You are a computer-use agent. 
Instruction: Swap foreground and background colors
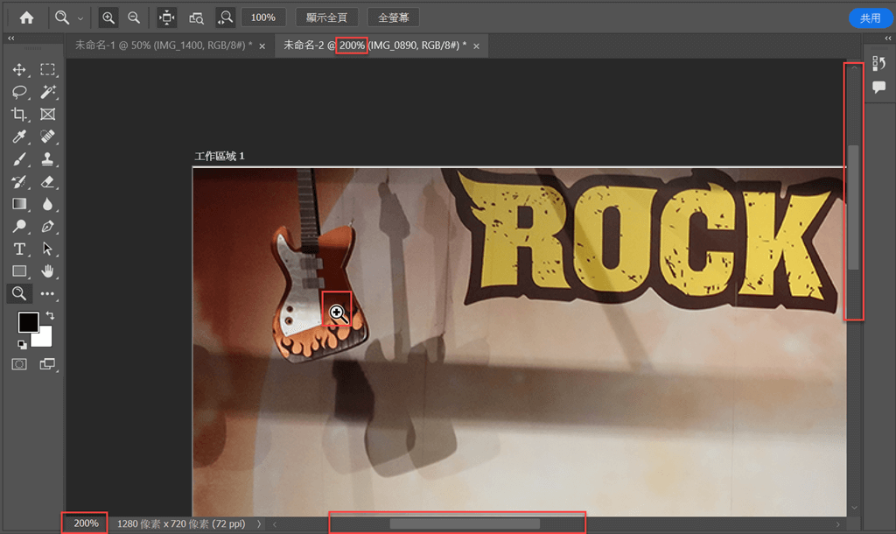point(50,316)
